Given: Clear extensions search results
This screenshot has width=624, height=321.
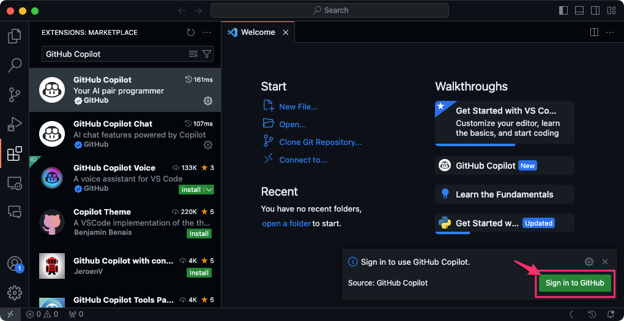Looking at the screenshot, I should (x=193, y=54).
